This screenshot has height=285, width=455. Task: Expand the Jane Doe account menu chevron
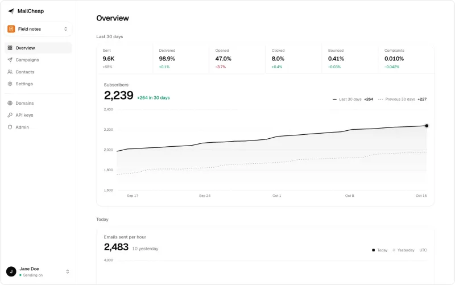pyautogui.click(x=67, y=272)
